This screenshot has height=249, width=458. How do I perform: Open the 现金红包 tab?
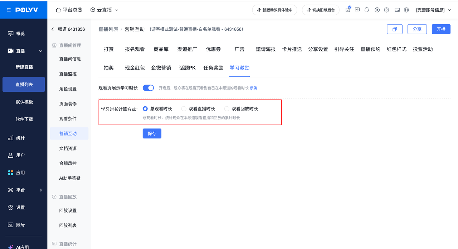[135, 68]
